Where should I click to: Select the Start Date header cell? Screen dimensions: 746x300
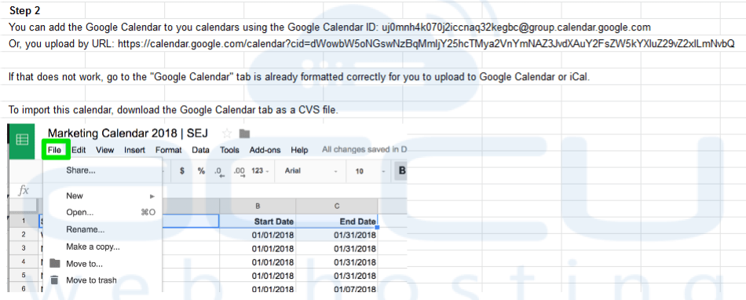coord(258,221)
